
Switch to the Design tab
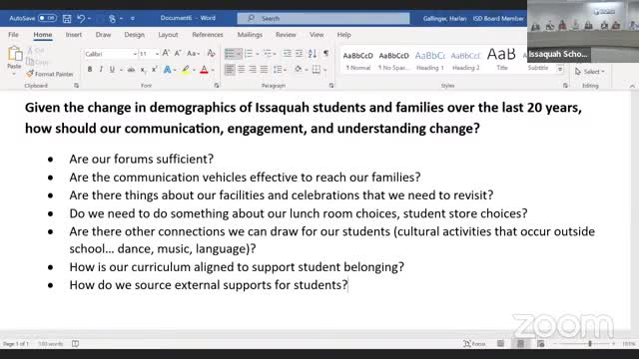[135, 35]
